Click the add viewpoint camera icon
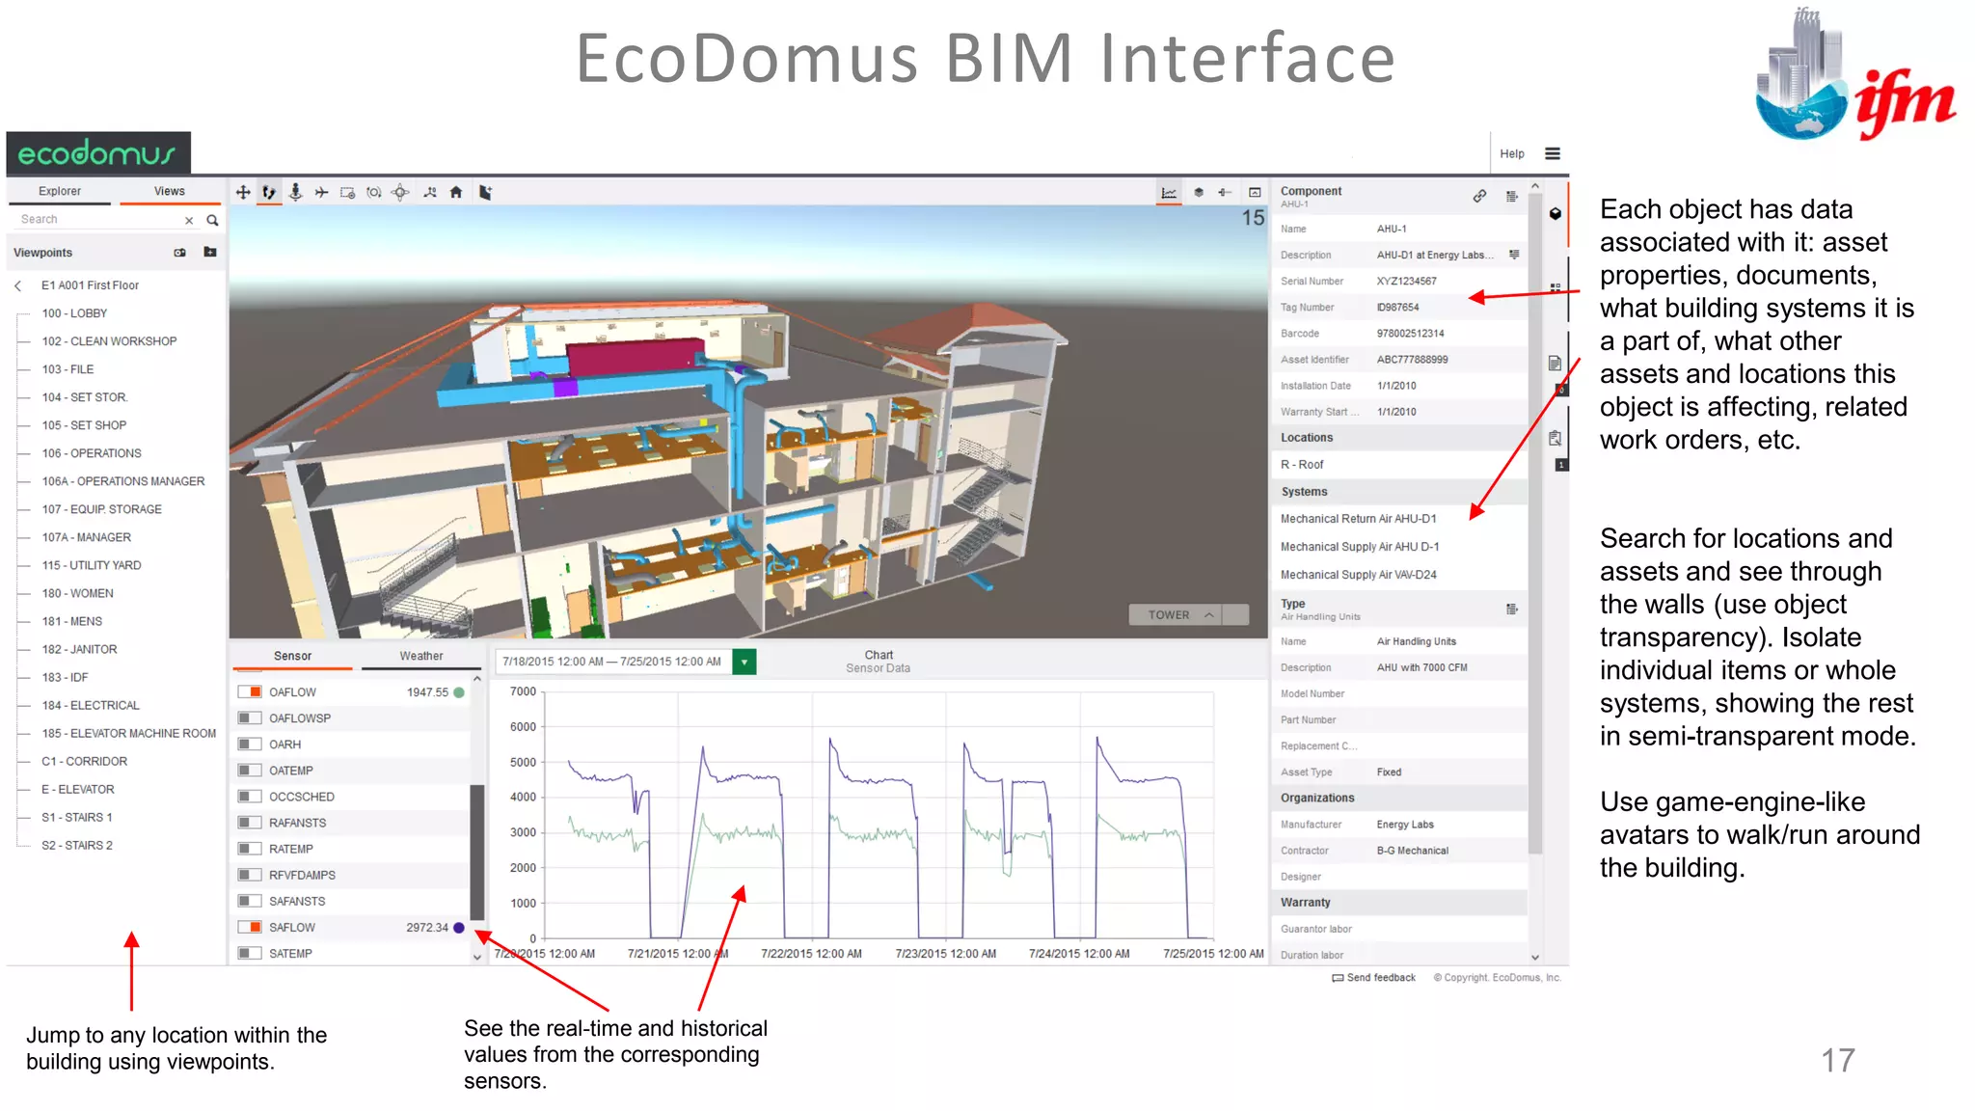Image resolution: width=1975 pixels, height=1111 pixels. [x=179, y=253]
